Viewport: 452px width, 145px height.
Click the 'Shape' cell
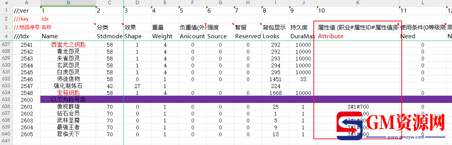click(x=137, y=36)
